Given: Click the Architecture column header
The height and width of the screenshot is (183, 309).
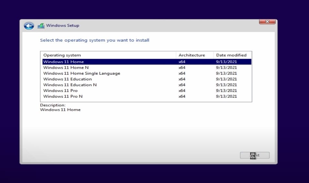Looking at the screenshot, I should coord(192,55).
